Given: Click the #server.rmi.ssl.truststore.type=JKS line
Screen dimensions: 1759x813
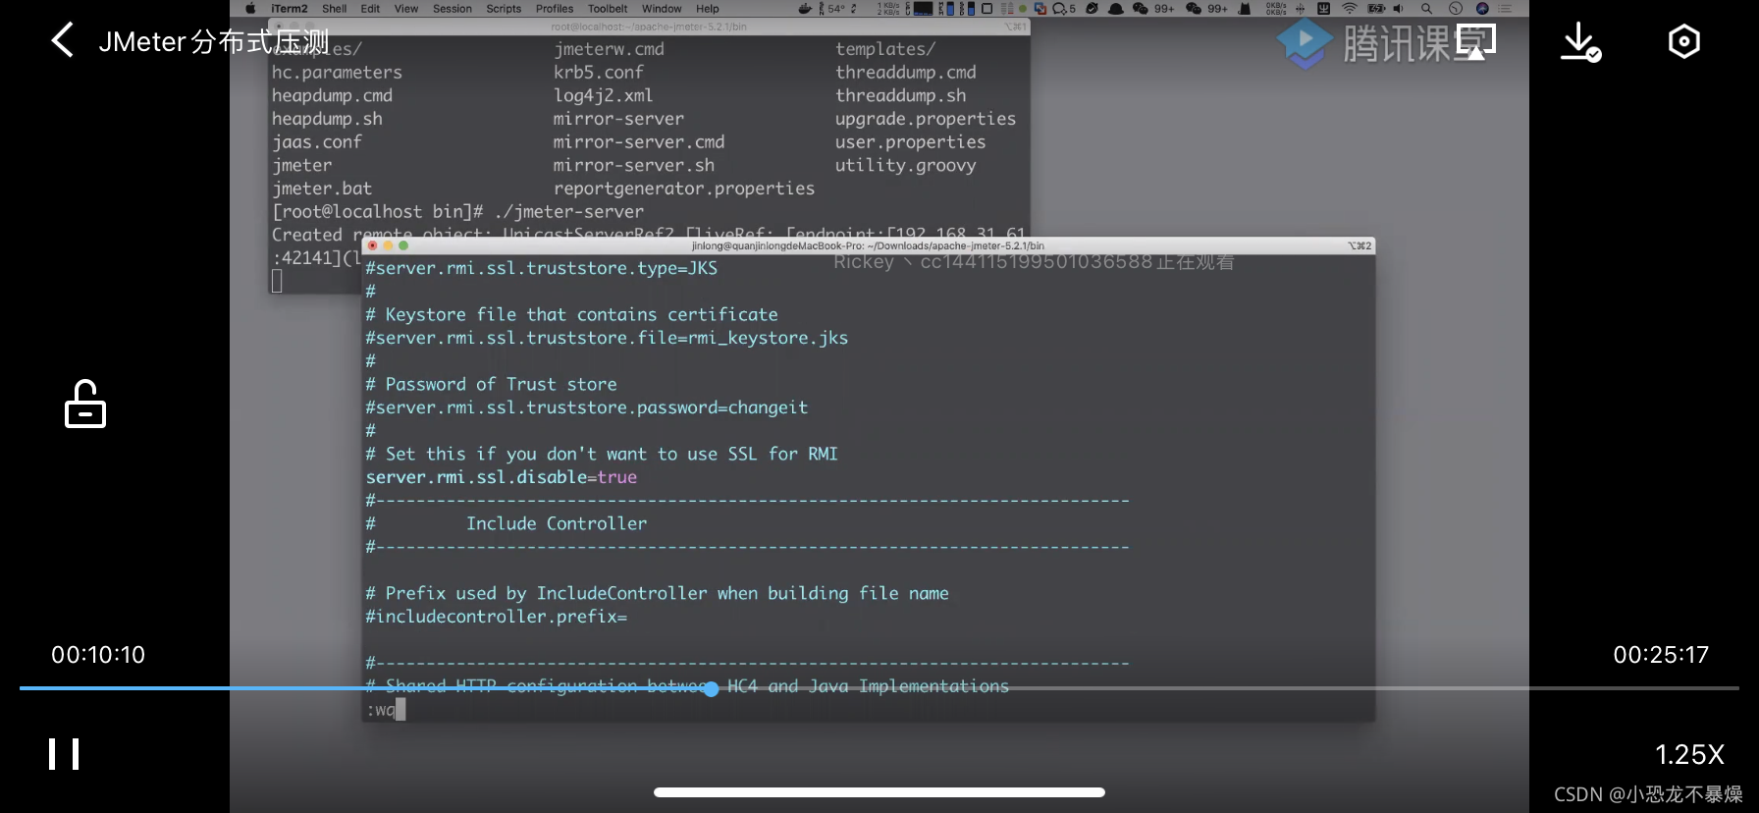Looking at the screenshot, I should click(541, 268).
